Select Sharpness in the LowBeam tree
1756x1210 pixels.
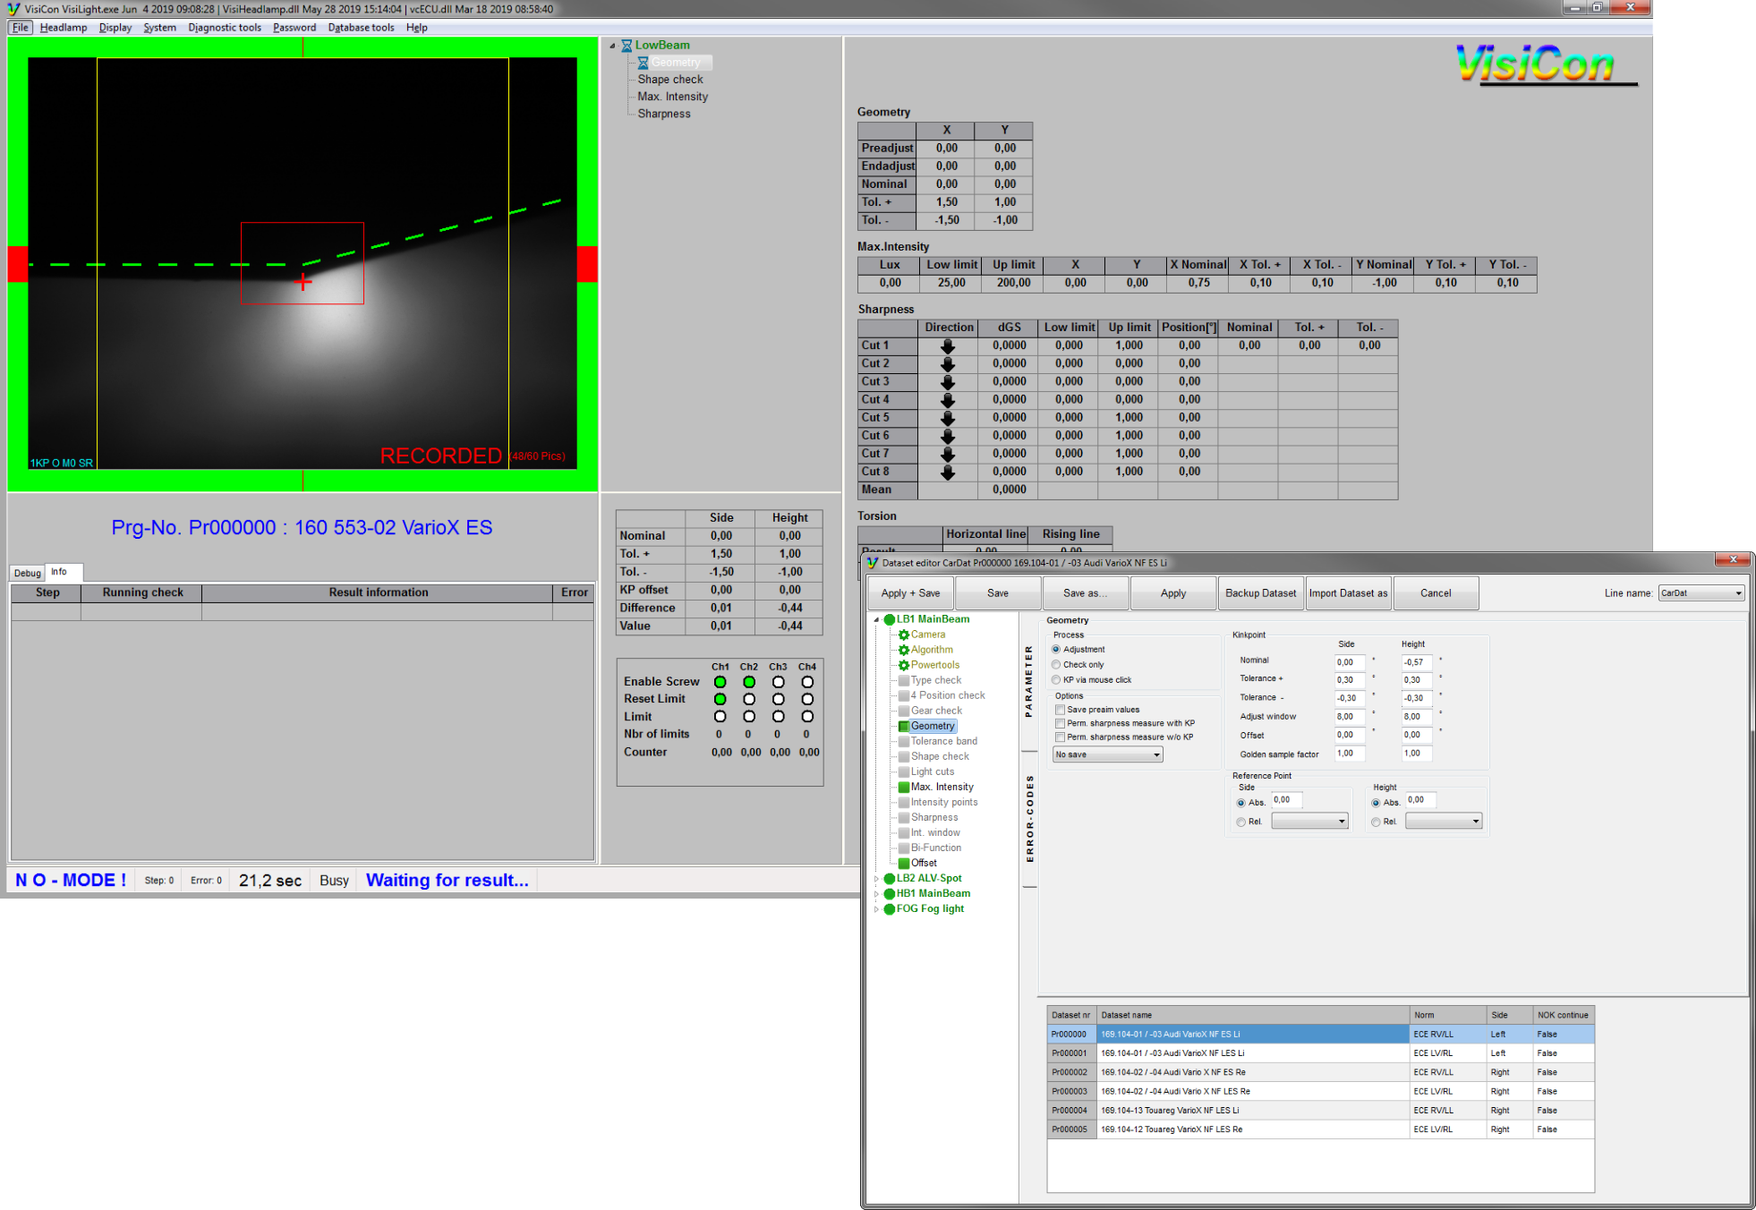(664, 114)
